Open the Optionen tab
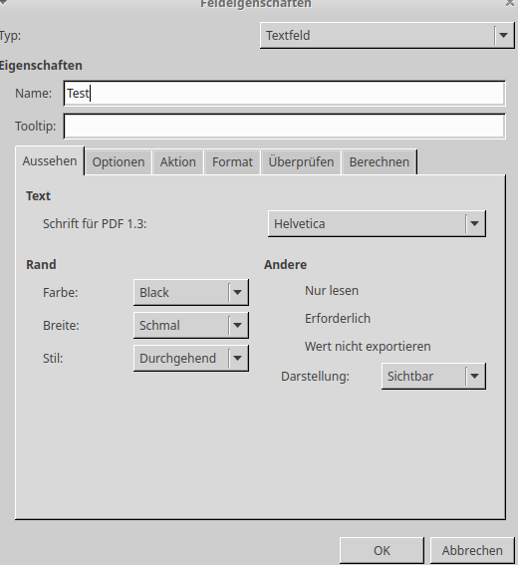The image size is (518, 565). click(119, 162)
